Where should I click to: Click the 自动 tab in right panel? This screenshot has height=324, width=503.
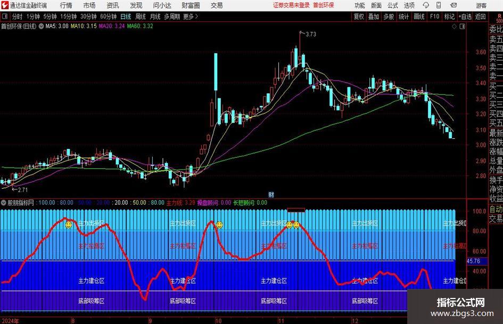[496, 209]
